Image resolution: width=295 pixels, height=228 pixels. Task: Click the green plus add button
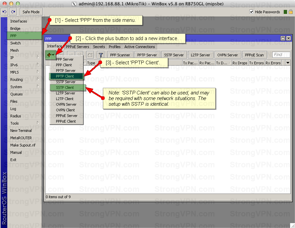point(50,55)
